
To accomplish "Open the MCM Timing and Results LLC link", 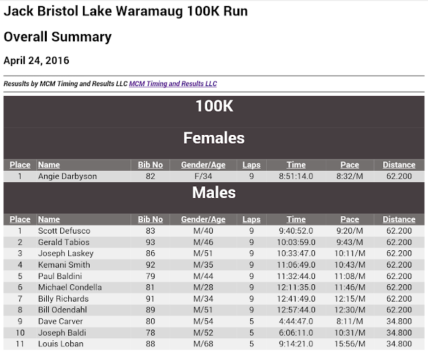I will tap(173, 84).
